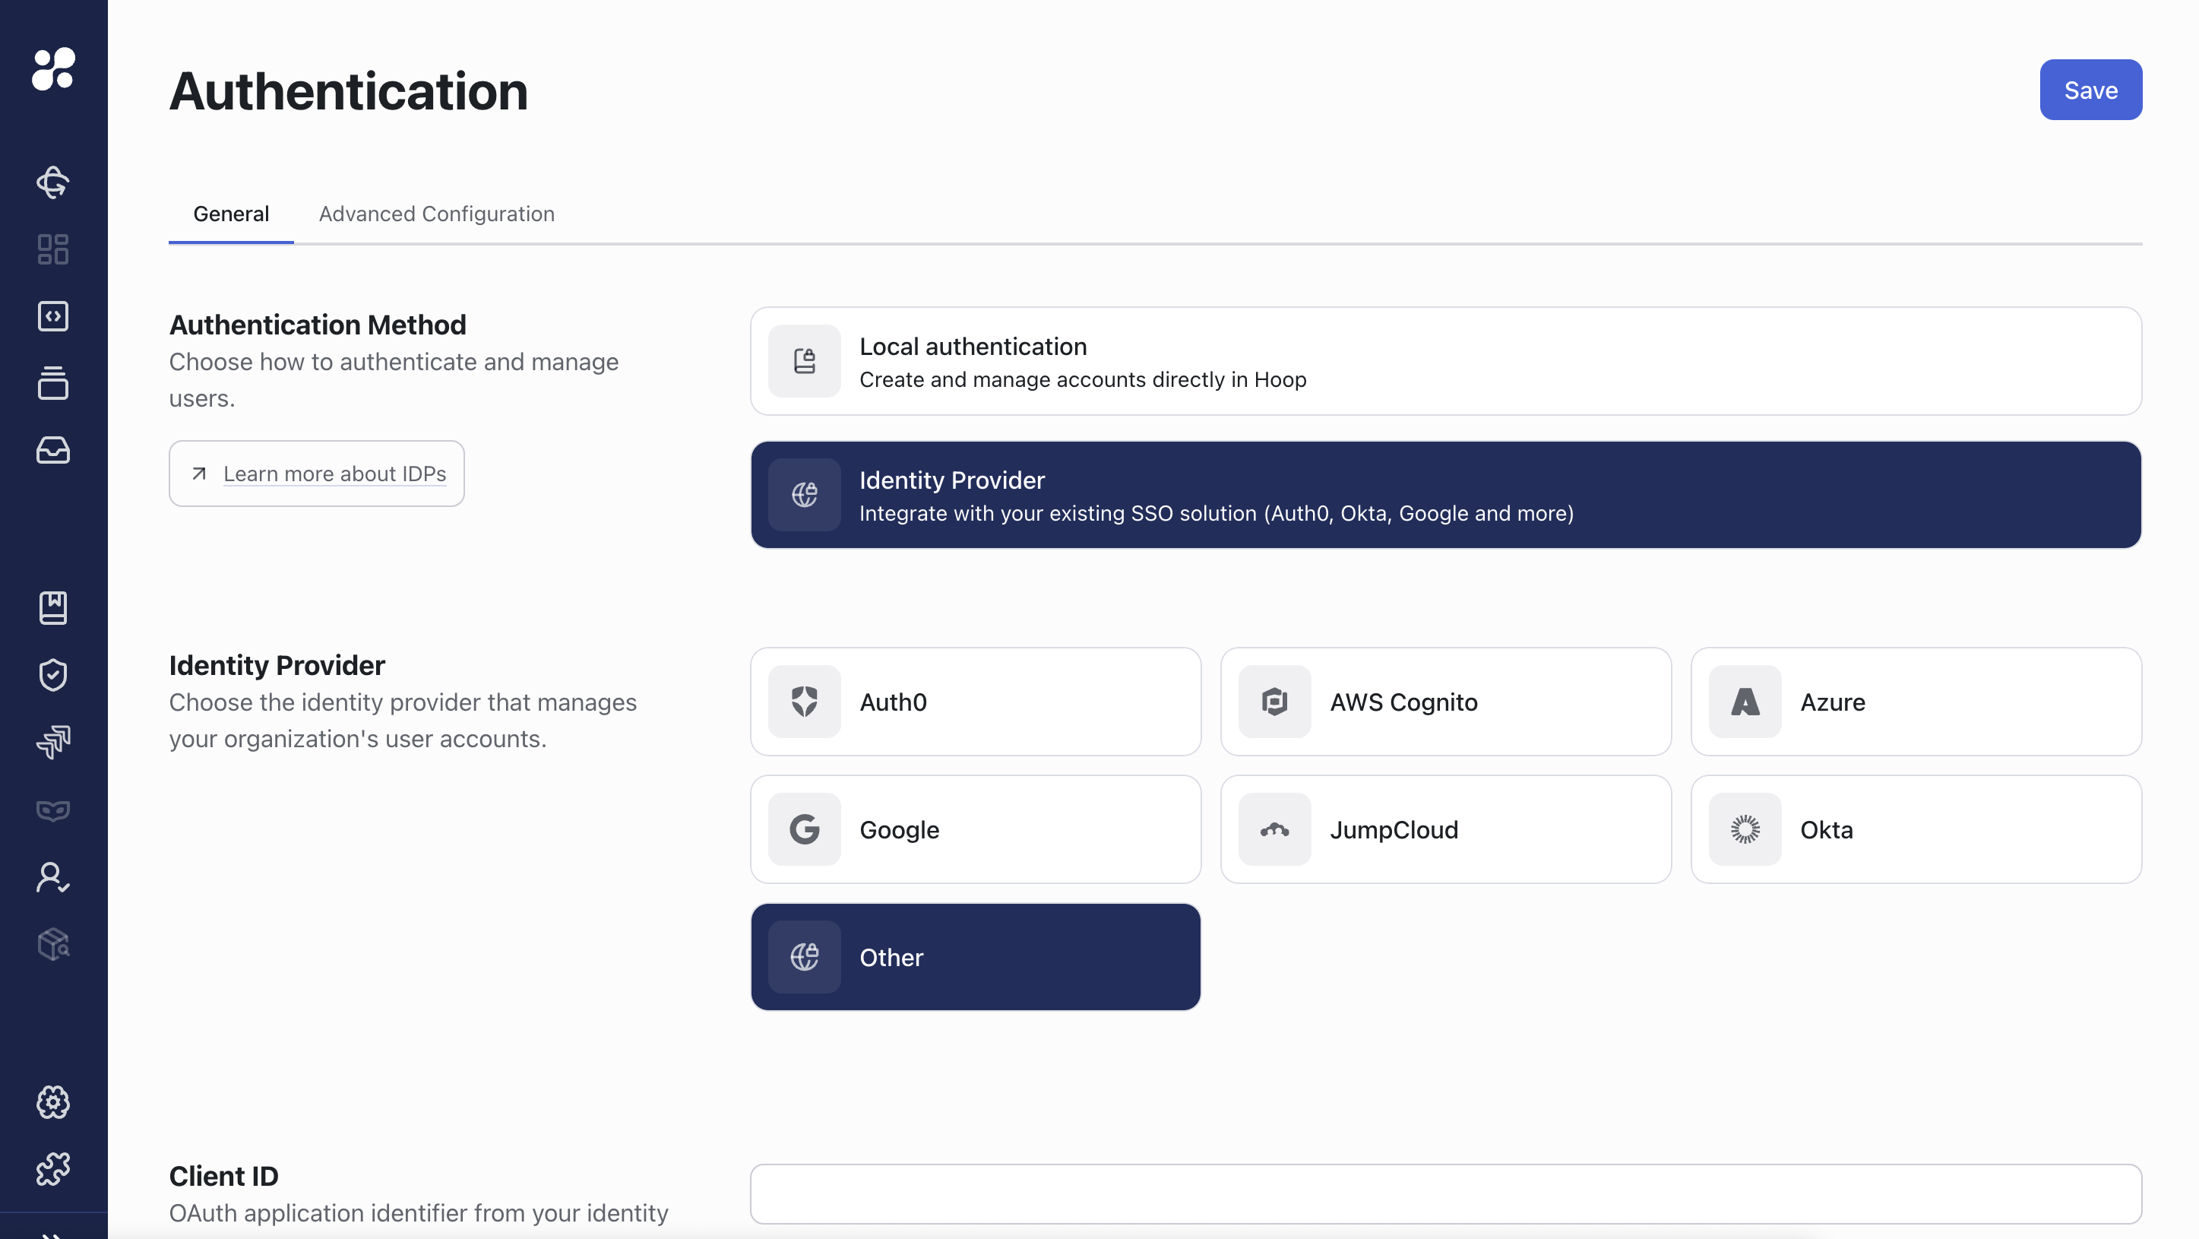Screen dimensions: 2199x1239
Task: Choose Okta as identity provider
Action: 1915,829
